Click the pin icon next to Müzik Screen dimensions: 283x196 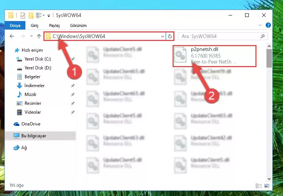click(72, 94)
